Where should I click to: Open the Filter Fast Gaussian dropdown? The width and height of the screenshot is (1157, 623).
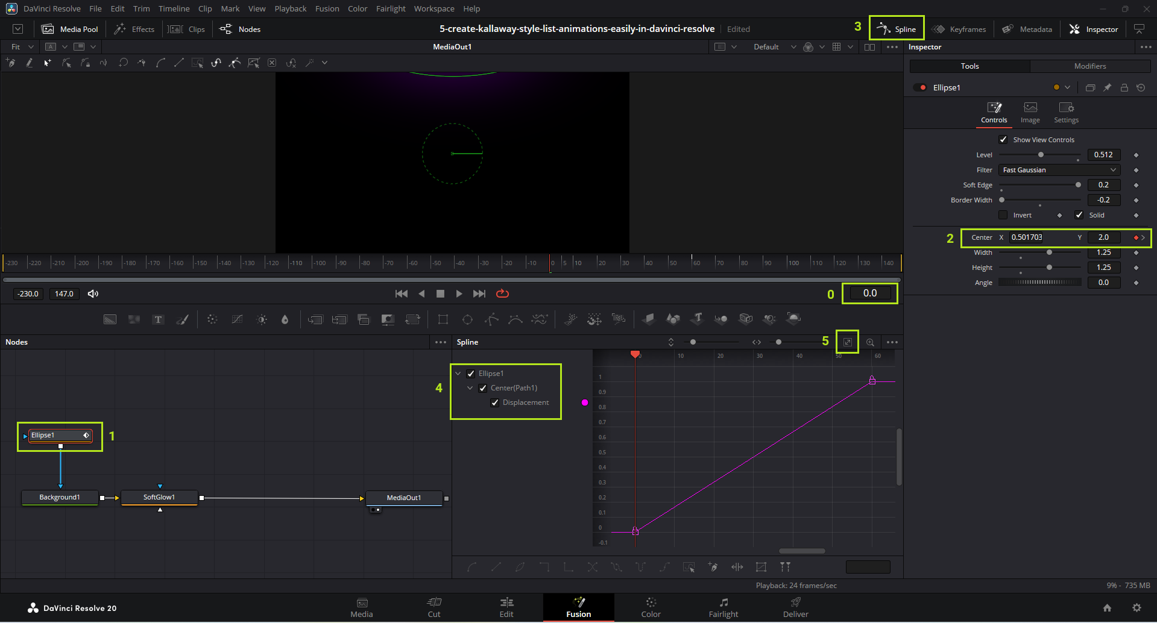pyautogui.click(x=1059, y=170)
